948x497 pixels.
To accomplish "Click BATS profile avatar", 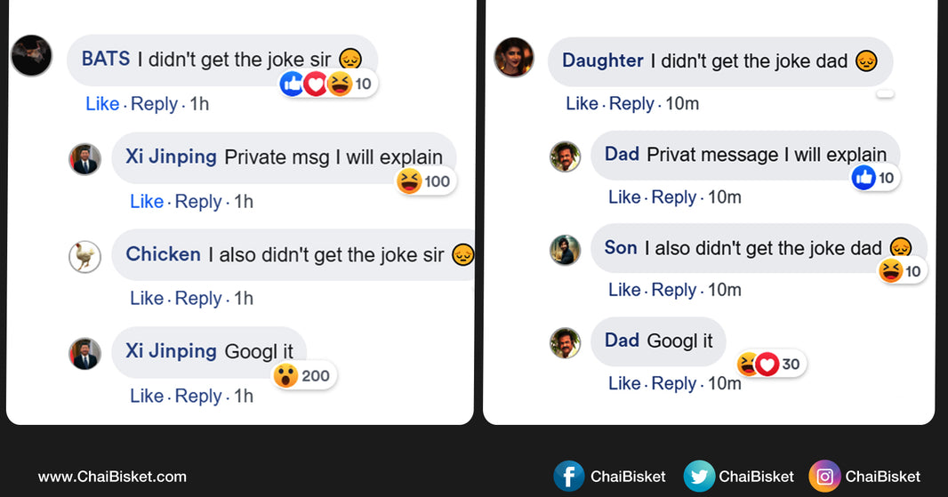I will (x=31, y=56).
